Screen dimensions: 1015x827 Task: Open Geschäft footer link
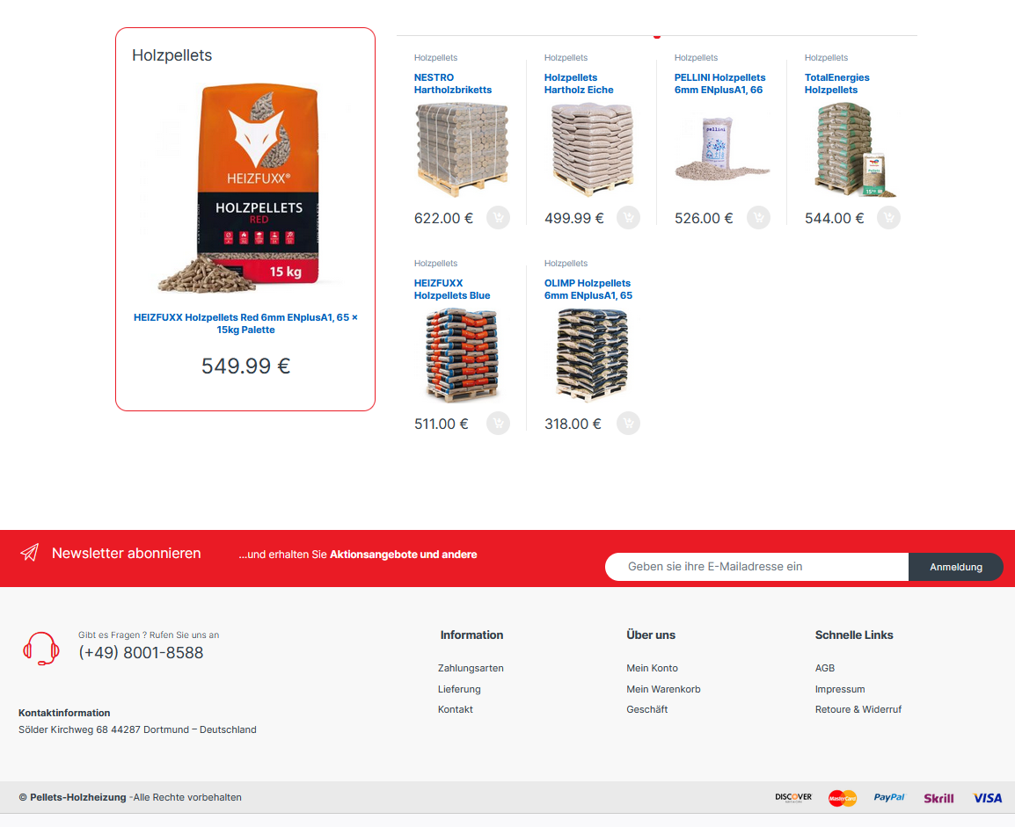(646, 709)
